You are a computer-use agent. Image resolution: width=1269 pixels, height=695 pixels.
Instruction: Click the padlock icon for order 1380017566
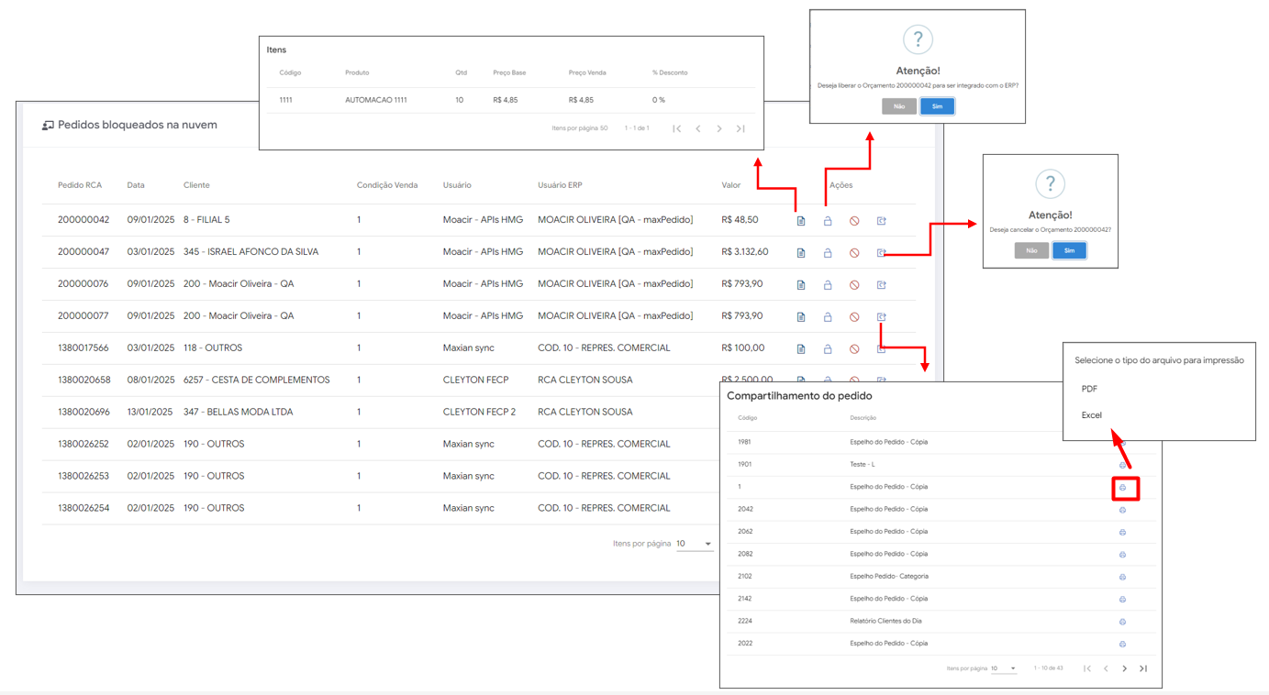828,349
